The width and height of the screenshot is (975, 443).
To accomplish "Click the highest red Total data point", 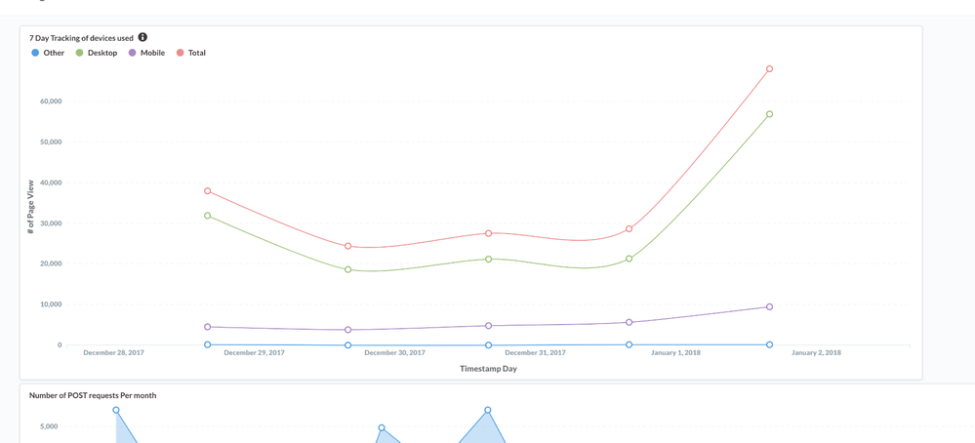I will tap(770, 69).
